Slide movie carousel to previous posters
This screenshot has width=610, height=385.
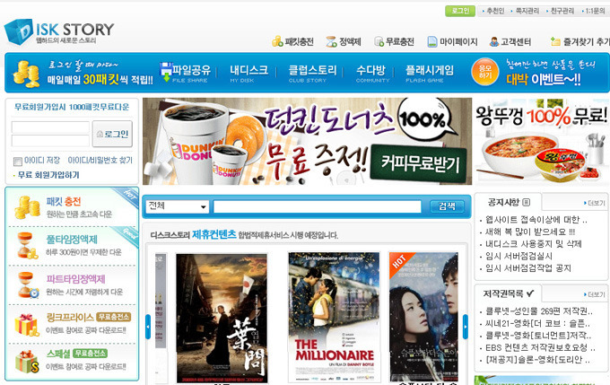pyautogui.click(x=148, y=327)
